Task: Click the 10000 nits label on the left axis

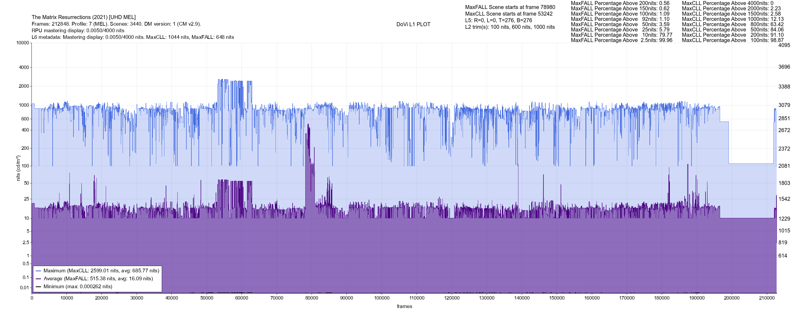Action: 22,43
